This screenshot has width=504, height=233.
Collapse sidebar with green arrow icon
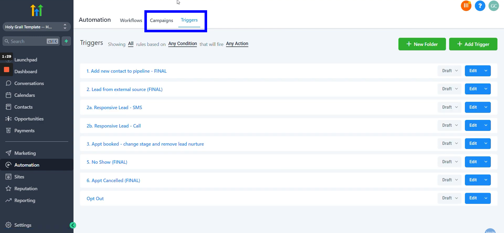73,225
